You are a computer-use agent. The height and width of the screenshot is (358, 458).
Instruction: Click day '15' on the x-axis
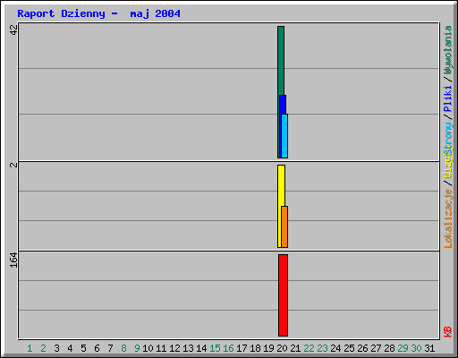(215, 348)
